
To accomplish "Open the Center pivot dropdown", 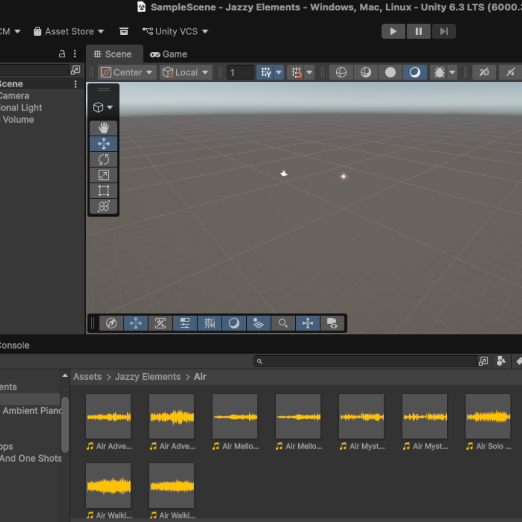I will pyautogui.click(x=127, y=72).
